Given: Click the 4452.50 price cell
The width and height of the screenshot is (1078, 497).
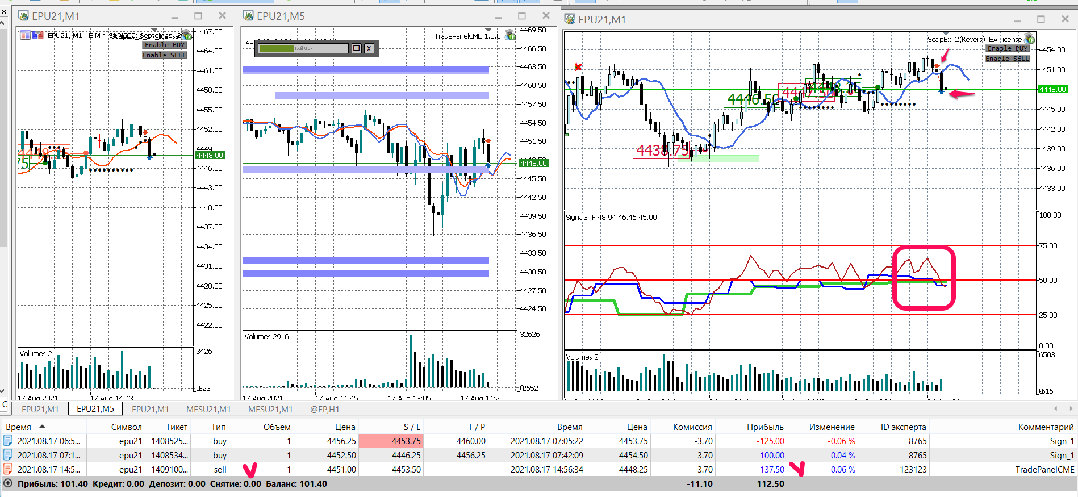Looking at the screenshot, I should coord(326,455).
